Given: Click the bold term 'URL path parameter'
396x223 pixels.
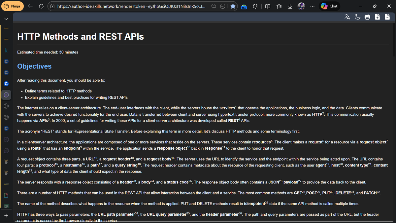Looking at the screenshot, I should tap(116, 214).
